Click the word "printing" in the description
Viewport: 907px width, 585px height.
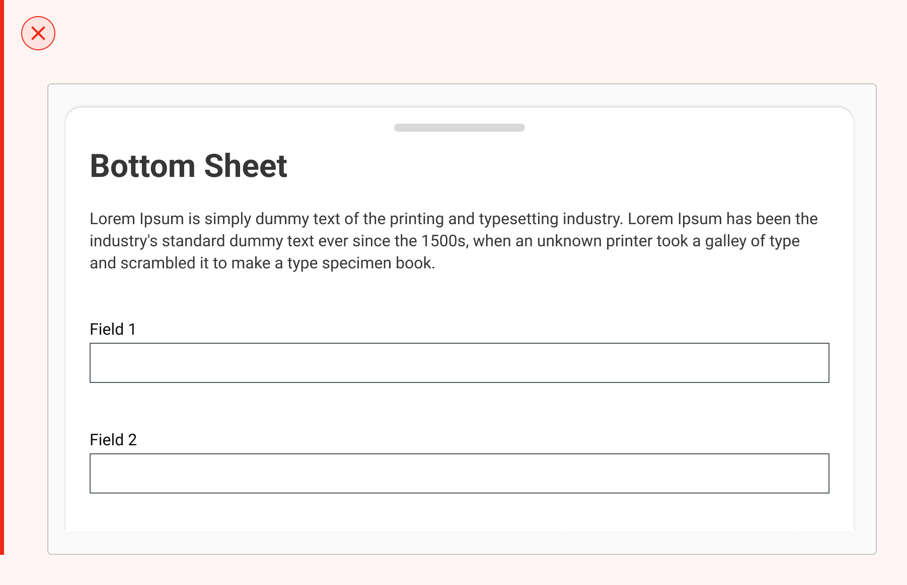(417, 219)
